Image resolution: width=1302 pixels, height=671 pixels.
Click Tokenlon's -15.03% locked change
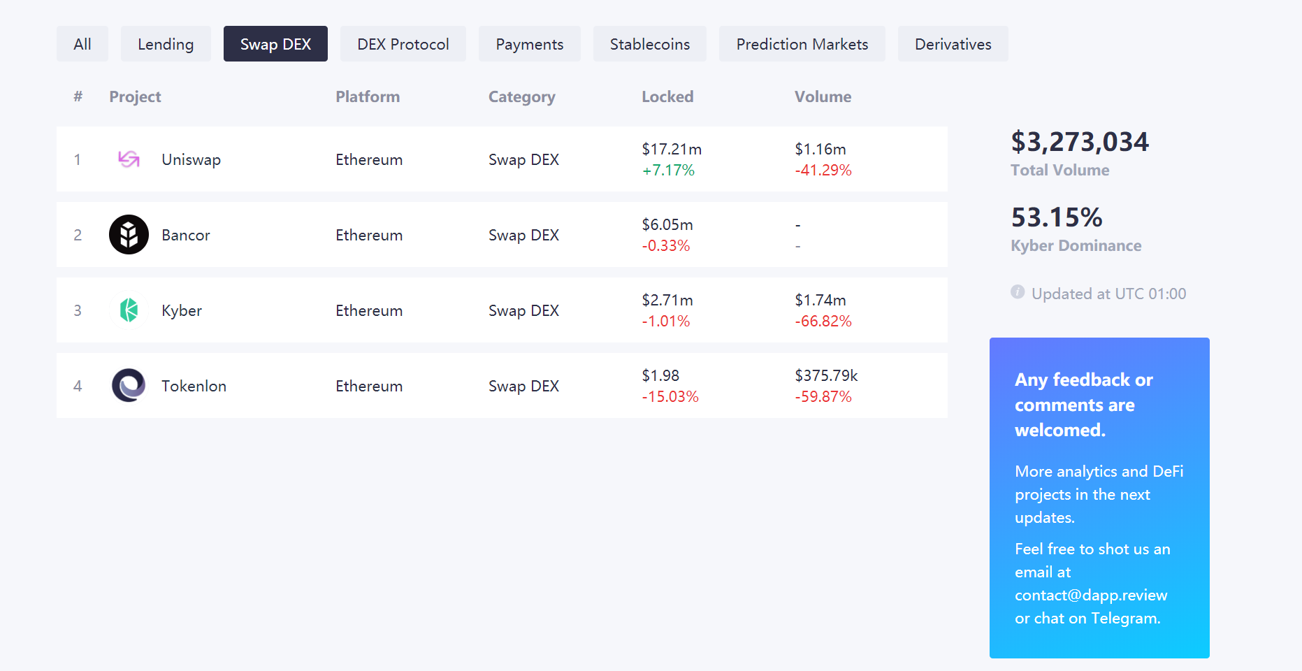click(x=670, y=396)
